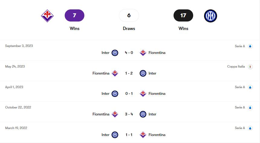The width and height of the screenshot is (260, 143).
Task: Select the purple 7 Wins badge
Action: coord(74,15)
